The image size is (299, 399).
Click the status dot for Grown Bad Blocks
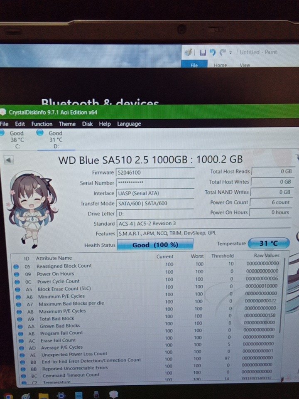point(20,327)
